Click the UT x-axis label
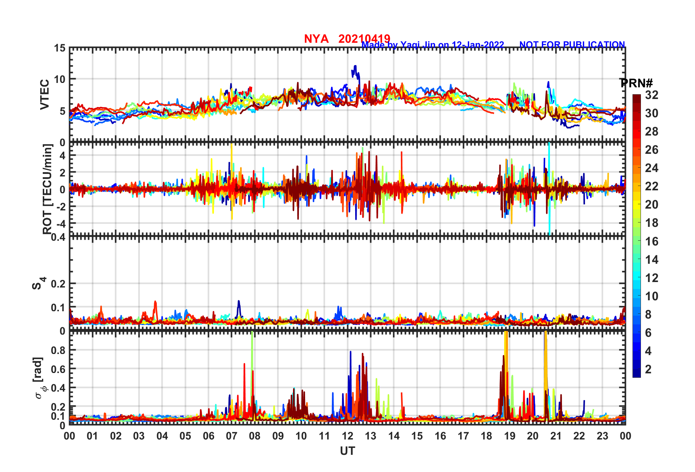 pos(347,451)
